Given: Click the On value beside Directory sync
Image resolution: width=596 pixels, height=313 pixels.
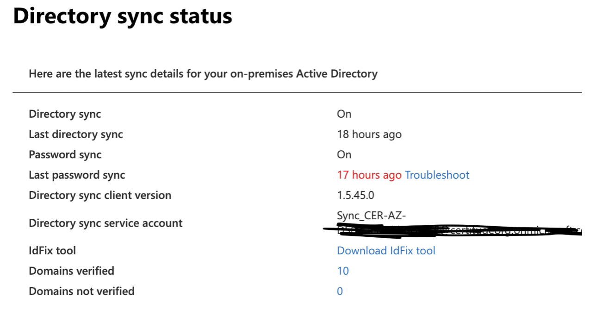Looking at the screenshot, I should click(344, 114).
